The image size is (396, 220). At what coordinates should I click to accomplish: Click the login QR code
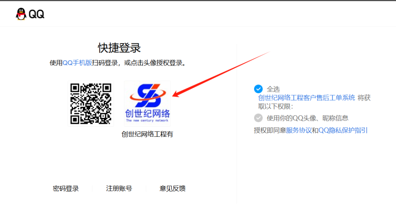[90, 104]
